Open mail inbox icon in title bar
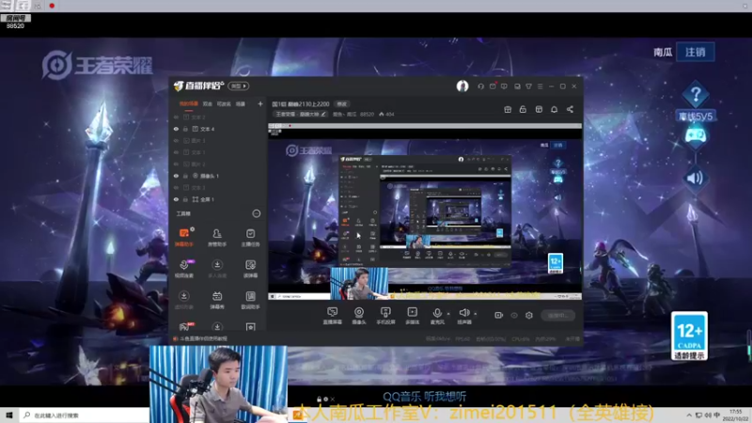752x423 pixels. click(493, 86)
